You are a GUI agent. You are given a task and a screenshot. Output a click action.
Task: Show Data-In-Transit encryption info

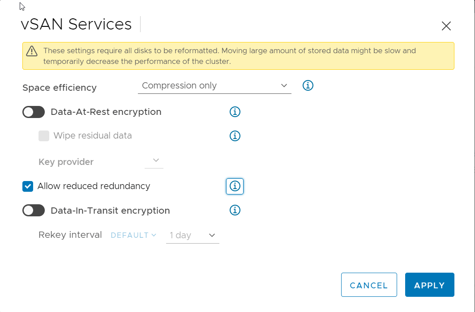pyautogui.click(x=235, y=210)
